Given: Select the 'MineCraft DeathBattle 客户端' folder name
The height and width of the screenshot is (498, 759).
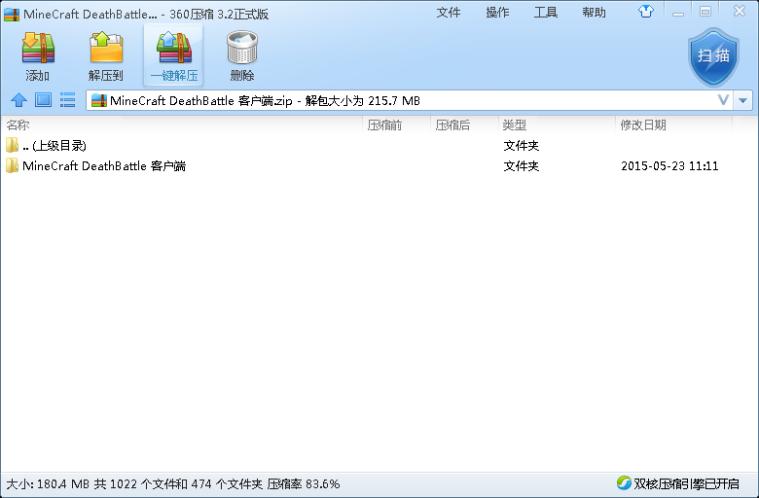Looking at the screenshot, I should pyautogui.click(x=104, y=166).
